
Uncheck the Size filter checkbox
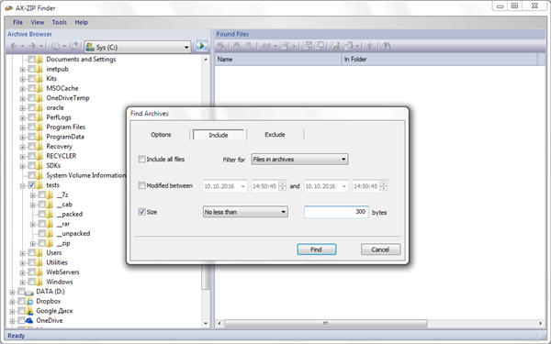click(142, 212)
